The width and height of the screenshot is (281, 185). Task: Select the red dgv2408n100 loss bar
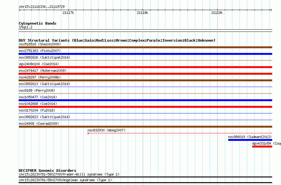pos(145,67)
